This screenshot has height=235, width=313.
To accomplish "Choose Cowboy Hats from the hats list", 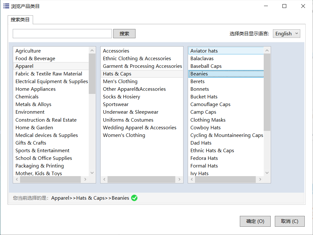I will click(x=205, y=128).
